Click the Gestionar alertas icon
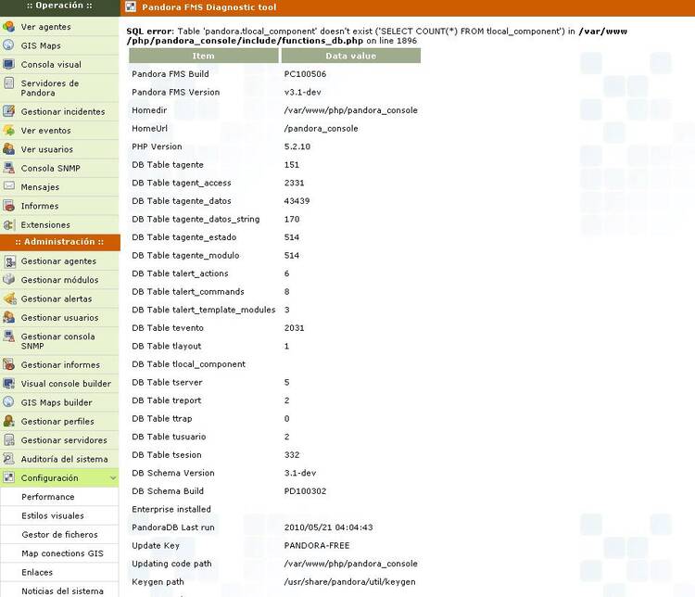The width and height of the screenshot is (695, 597). tap(9, 298)
